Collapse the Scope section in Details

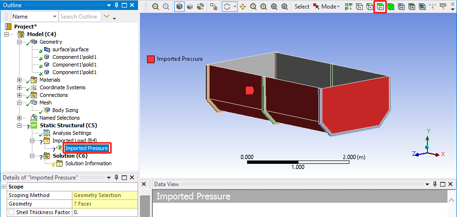tap(4, 187)
